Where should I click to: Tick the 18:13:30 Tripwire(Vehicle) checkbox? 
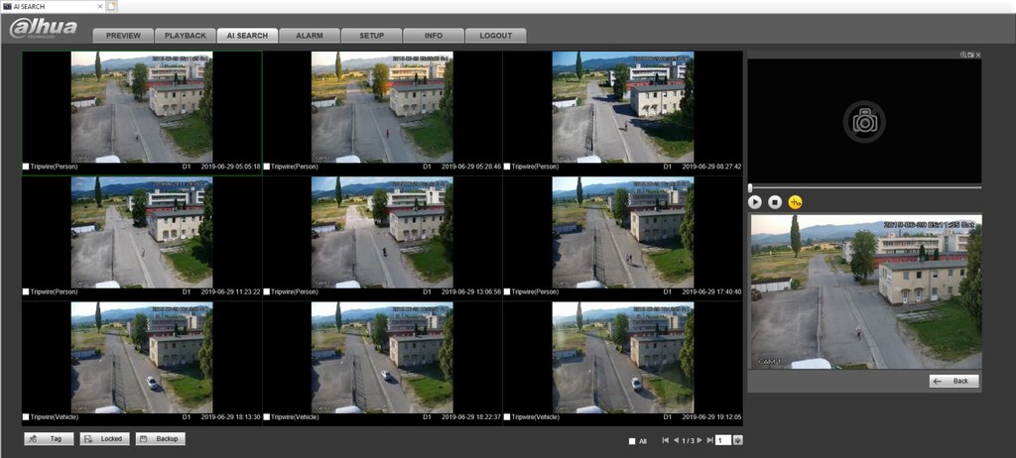(x=27, y=417)
